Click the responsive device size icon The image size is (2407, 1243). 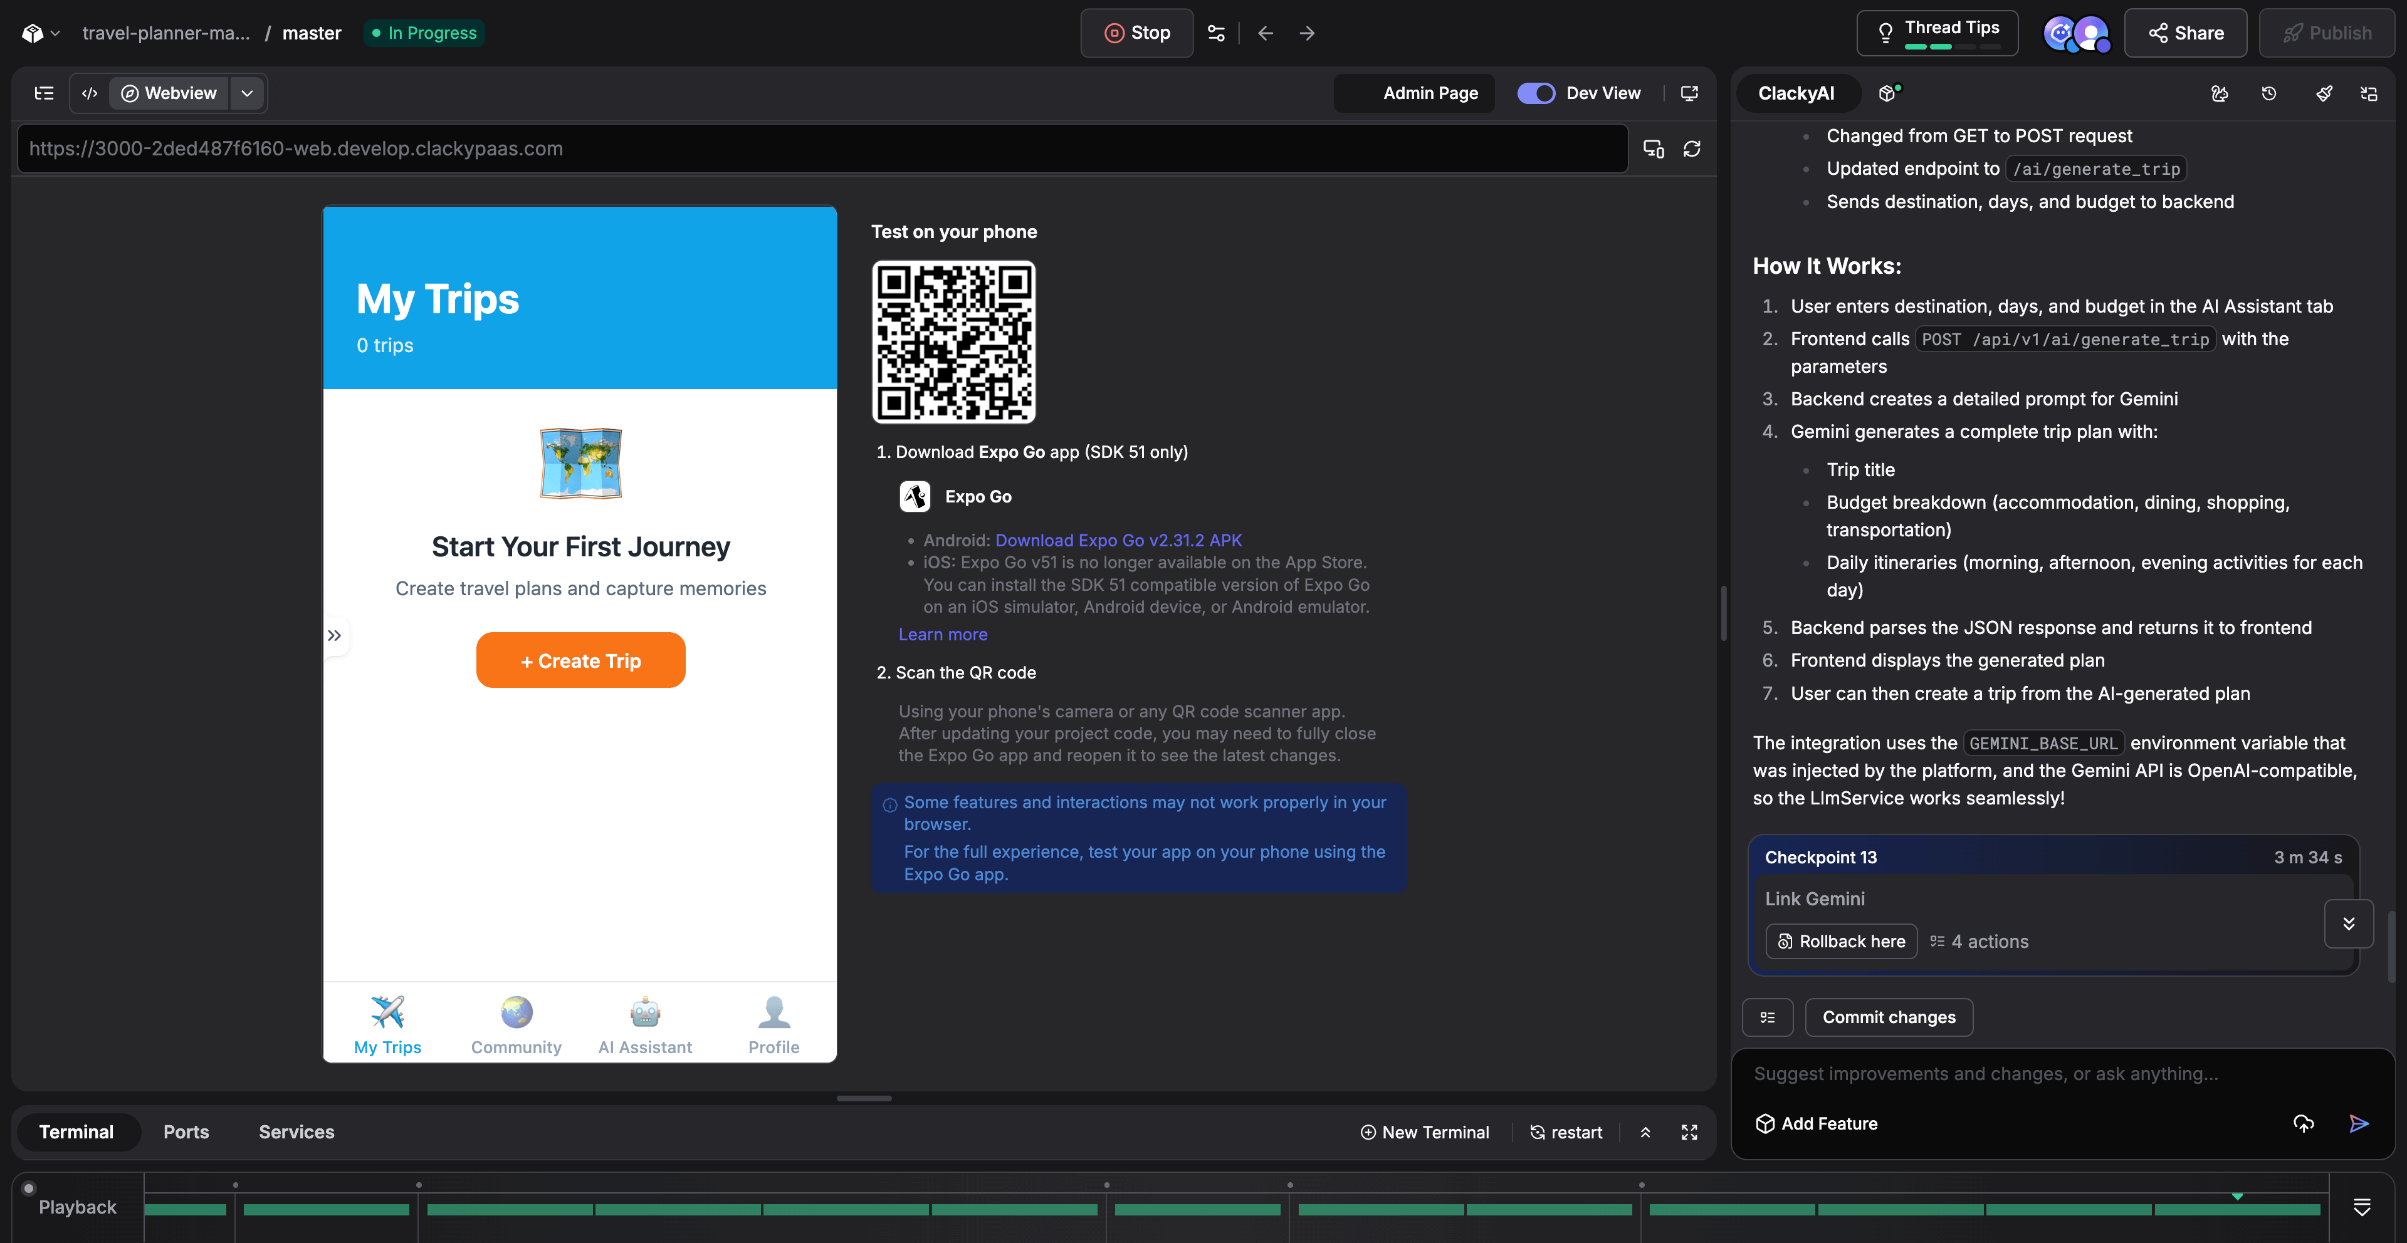[x=1653, y=148]
